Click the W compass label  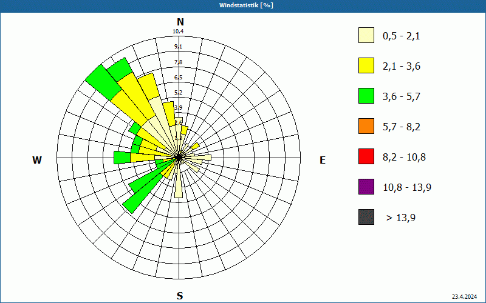coord(37,160)
